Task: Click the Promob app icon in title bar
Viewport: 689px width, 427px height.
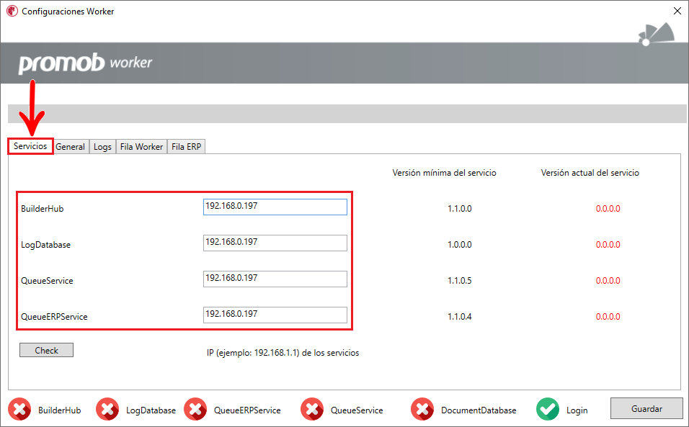Action: 12,11
